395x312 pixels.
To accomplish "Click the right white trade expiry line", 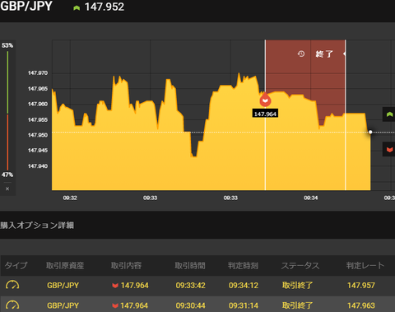I will pyautogui.click(x=346, y=114).
